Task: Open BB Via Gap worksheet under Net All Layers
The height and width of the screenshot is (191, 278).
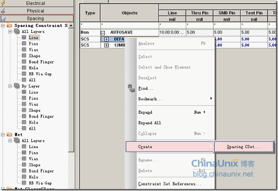Action: point(40,183)
